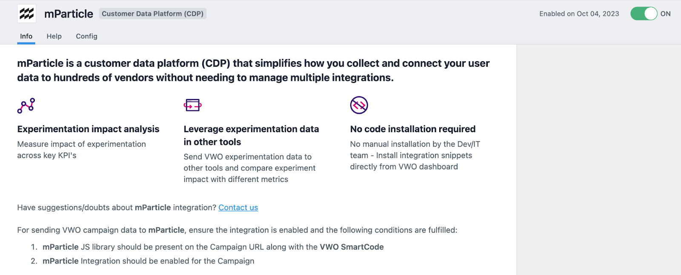Click the leverage experimentation data transfer icon
This screenshot has height=275, width=681.
coord(193,105)
